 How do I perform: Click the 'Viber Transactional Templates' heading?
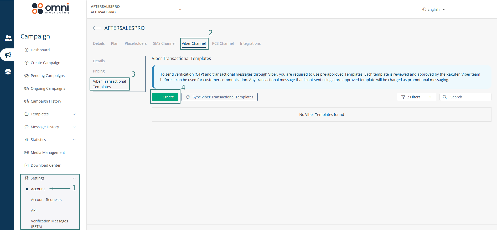181,58
